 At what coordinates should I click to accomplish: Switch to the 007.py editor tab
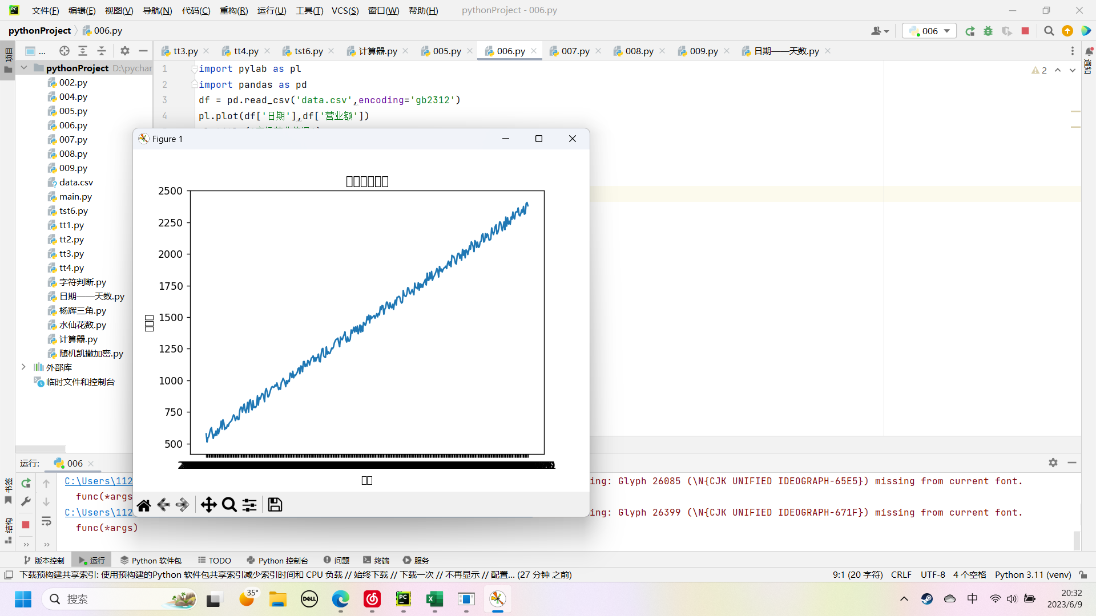coord(575,51)
